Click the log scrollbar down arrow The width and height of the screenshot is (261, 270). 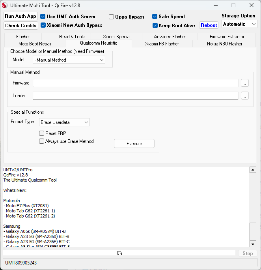tap(253, 244)
